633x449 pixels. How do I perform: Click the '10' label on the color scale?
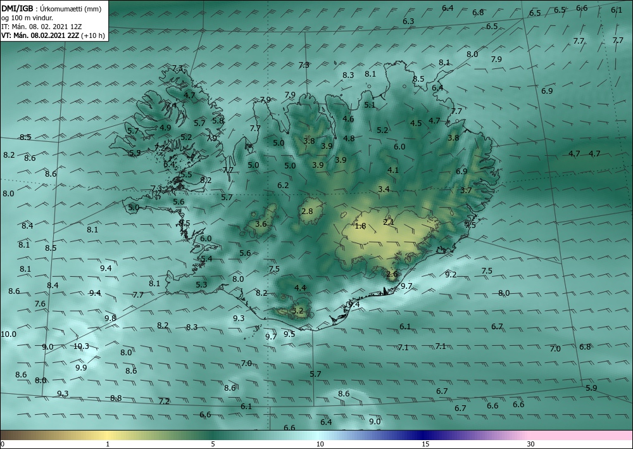320,444
